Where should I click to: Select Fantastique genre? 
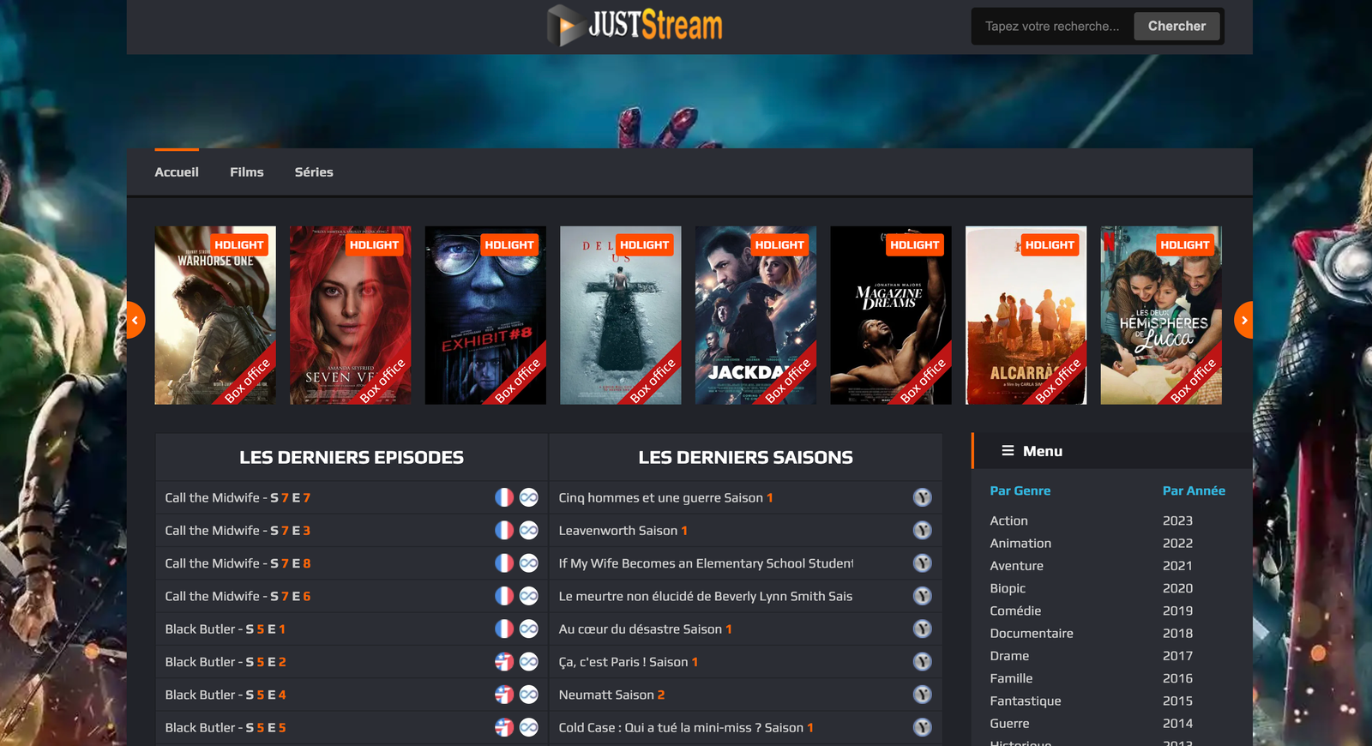tap(1026, 701)
